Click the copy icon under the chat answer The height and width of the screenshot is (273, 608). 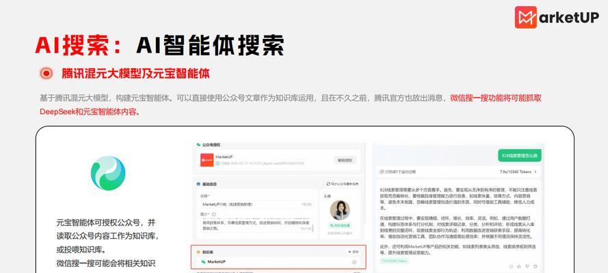(x=535, y=266)
